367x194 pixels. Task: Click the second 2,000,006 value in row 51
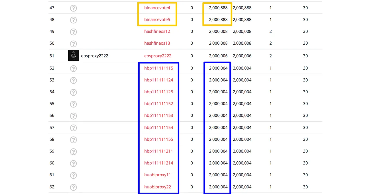pyautogui.click(x=242, y=56)
